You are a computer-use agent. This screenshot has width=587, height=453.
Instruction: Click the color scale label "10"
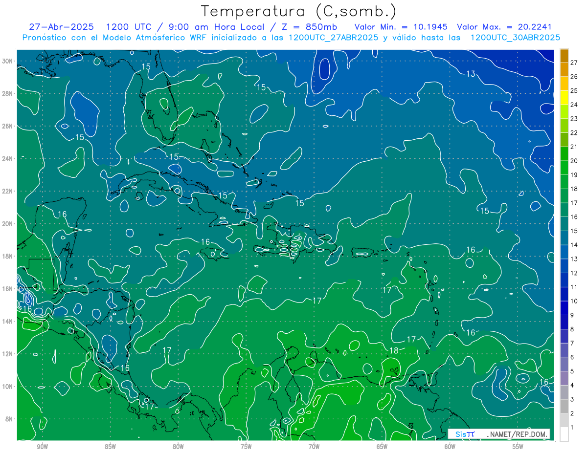[574, 301]
